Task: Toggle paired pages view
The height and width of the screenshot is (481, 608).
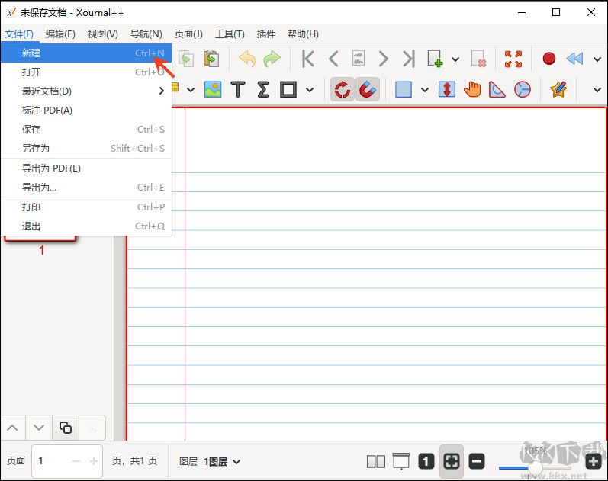Action: [376, 462]
